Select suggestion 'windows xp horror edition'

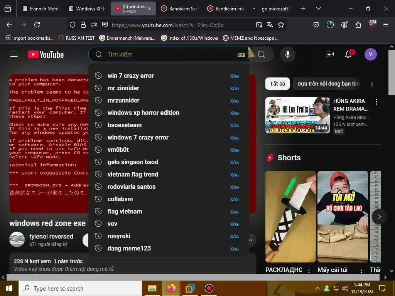pyautogui.click(x=169, y=113)
